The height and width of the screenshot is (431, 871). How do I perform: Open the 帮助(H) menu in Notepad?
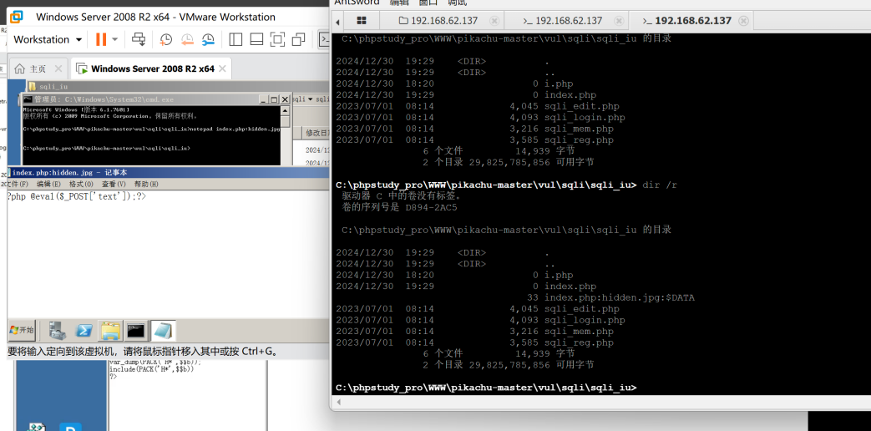pyautogui.click(x=146, y=184)
